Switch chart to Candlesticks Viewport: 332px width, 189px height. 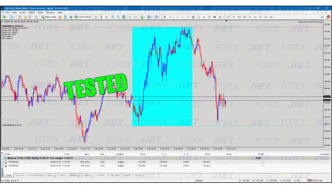[101, 17]
